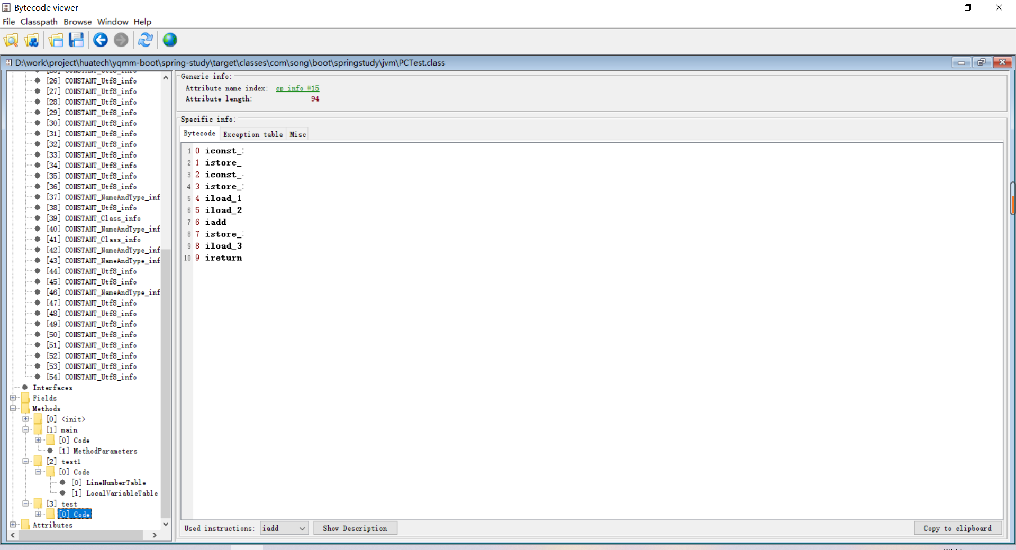
Task: Select [46] CONSTANT_NameAndType_info entry
Action: click(x=103, y=292)
